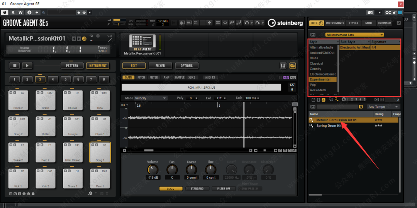
Task: Trigger the China 2 pad (C2)
Action: click(19, 101)
